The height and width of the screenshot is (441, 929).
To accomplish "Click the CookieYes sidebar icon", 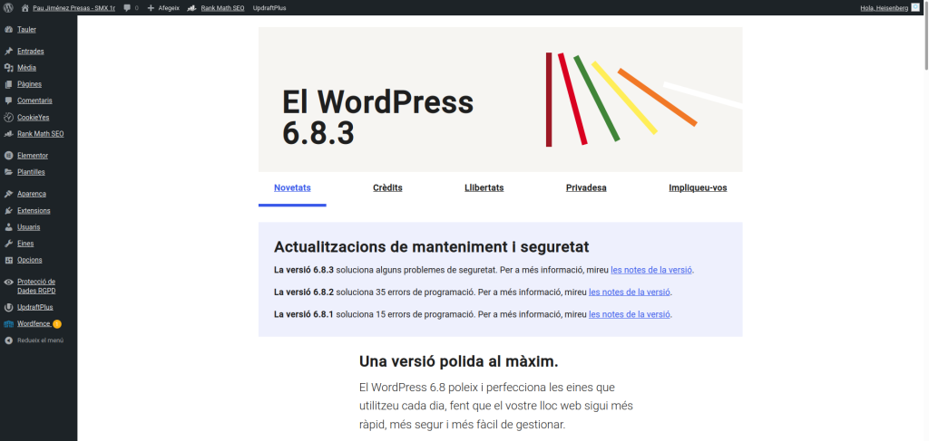I will [x=8, y=117].
